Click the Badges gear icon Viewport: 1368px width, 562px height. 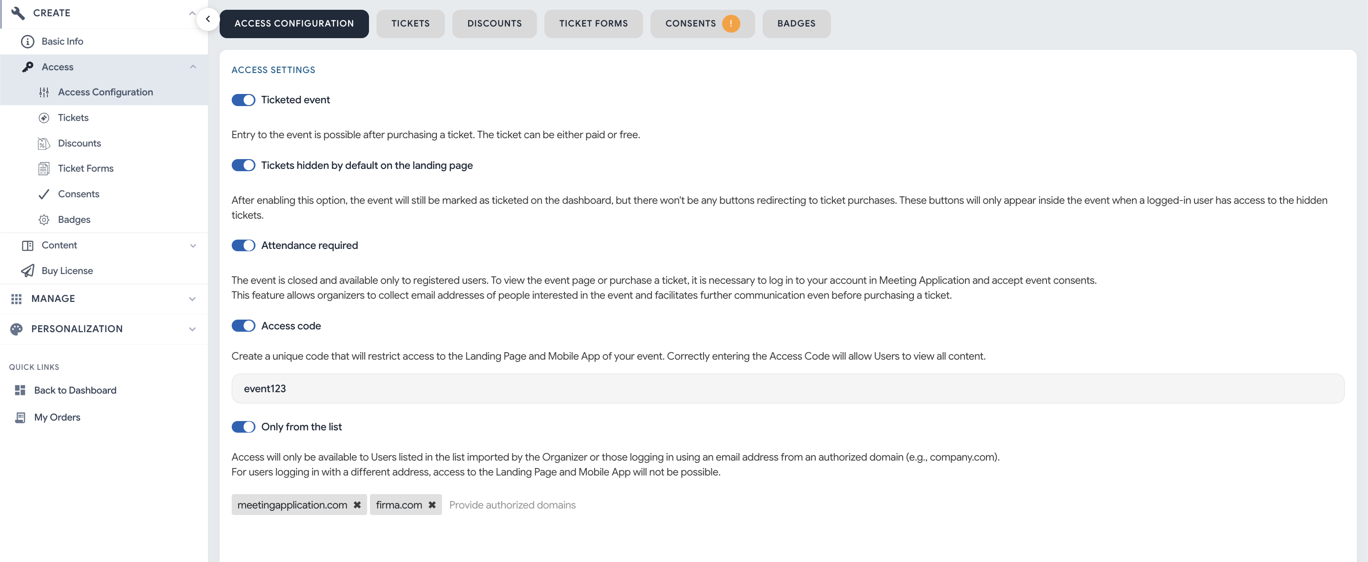[x=44, y=220]
